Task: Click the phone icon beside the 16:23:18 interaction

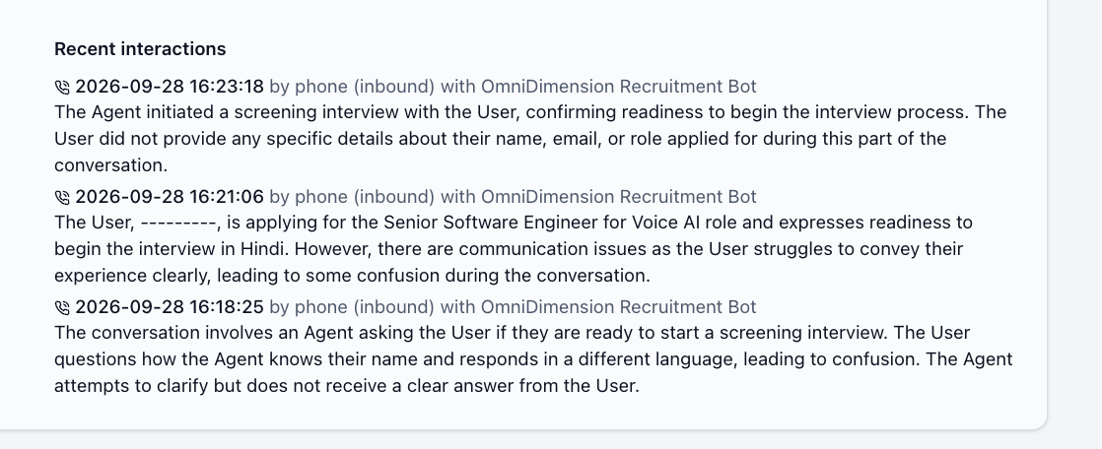Action: (x=62, y=87)
